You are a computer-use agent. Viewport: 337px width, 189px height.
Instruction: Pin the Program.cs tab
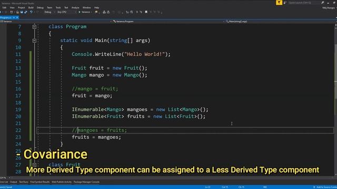[14, 17]
